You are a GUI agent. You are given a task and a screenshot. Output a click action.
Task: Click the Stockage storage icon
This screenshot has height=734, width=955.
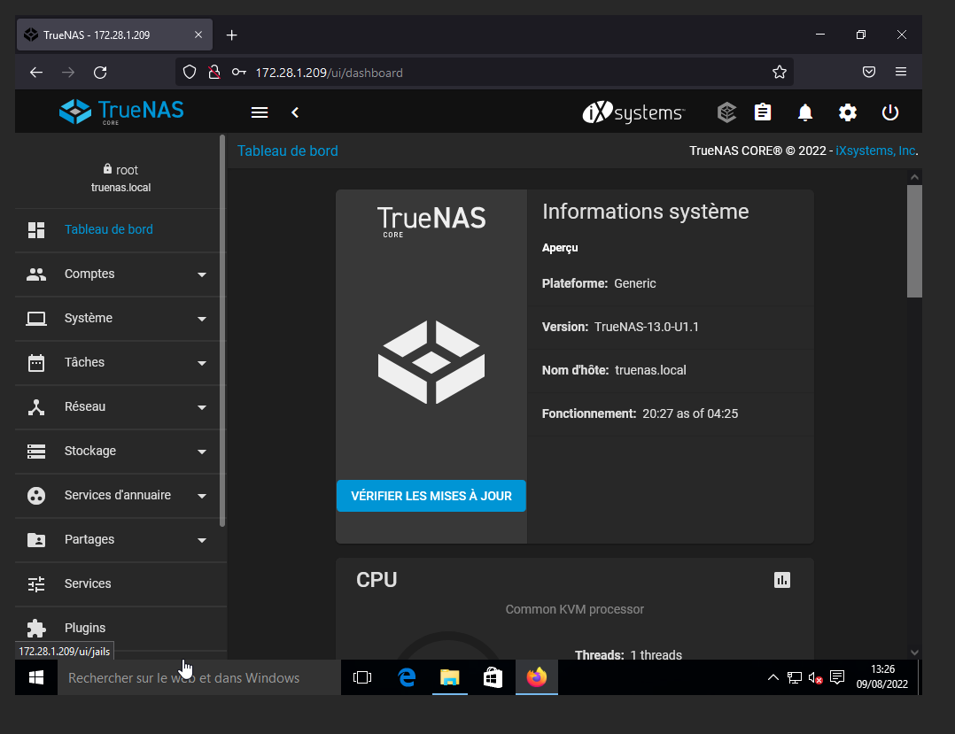(x=36, y=452)
